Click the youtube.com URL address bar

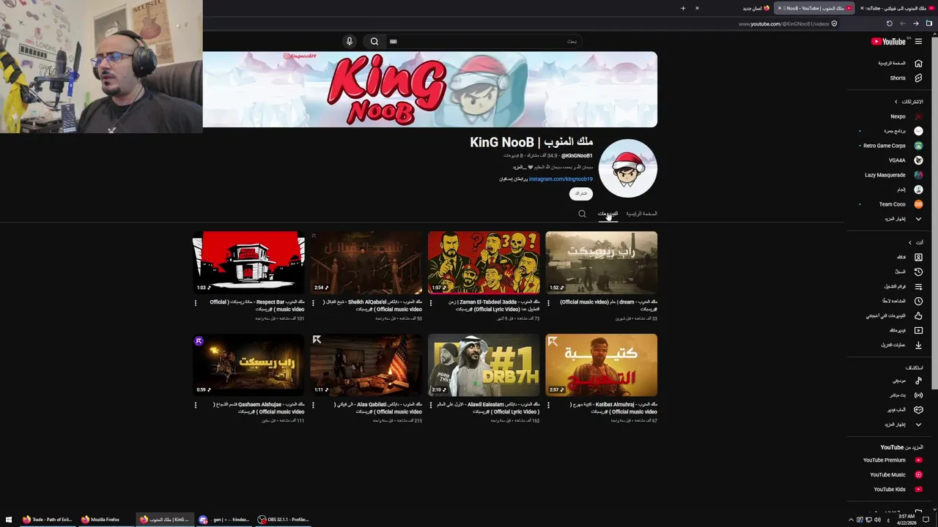point(784,23)
